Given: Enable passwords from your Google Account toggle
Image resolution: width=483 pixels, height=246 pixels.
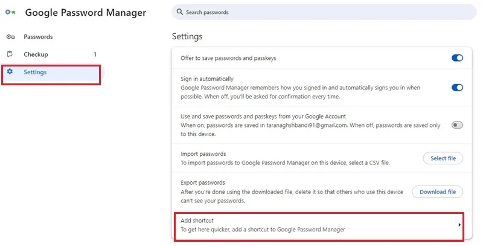Looking at the screenshot, I should pos(457,125).
